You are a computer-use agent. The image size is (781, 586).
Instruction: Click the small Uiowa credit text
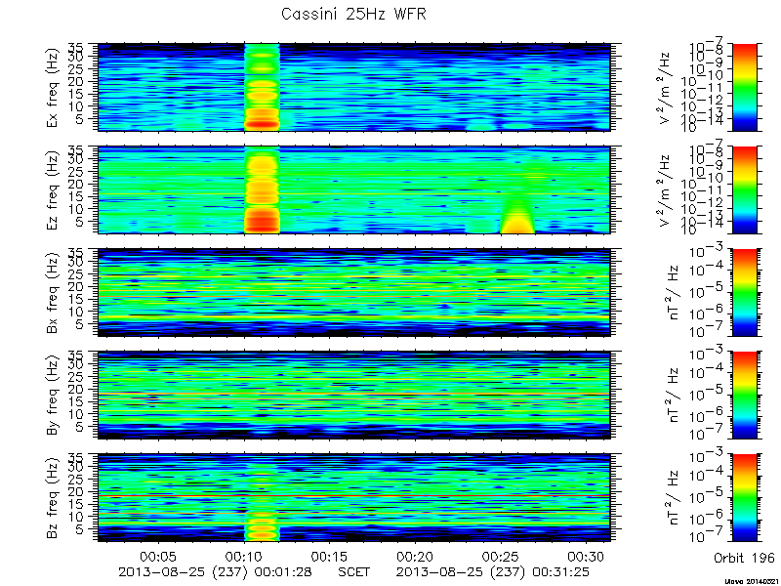(752, 581)
